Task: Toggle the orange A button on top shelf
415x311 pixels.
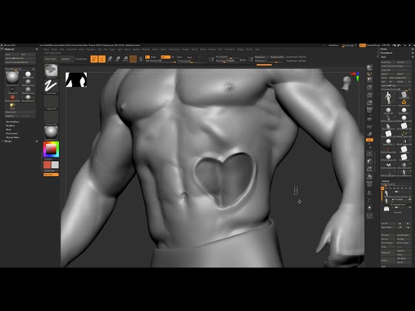Action: coord(147,57)
